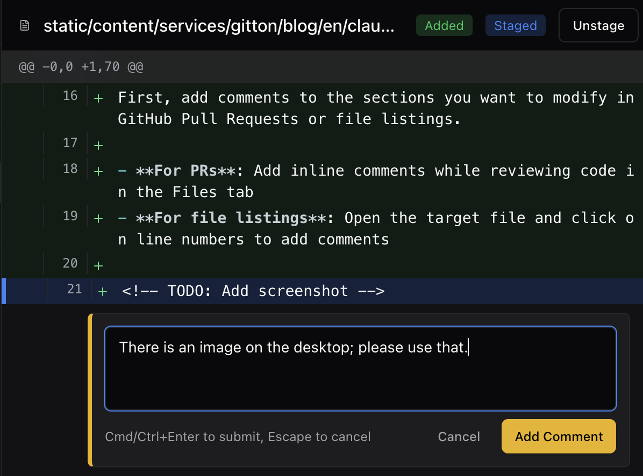Open the static/content/services/gitton file path

click(219, 26)
